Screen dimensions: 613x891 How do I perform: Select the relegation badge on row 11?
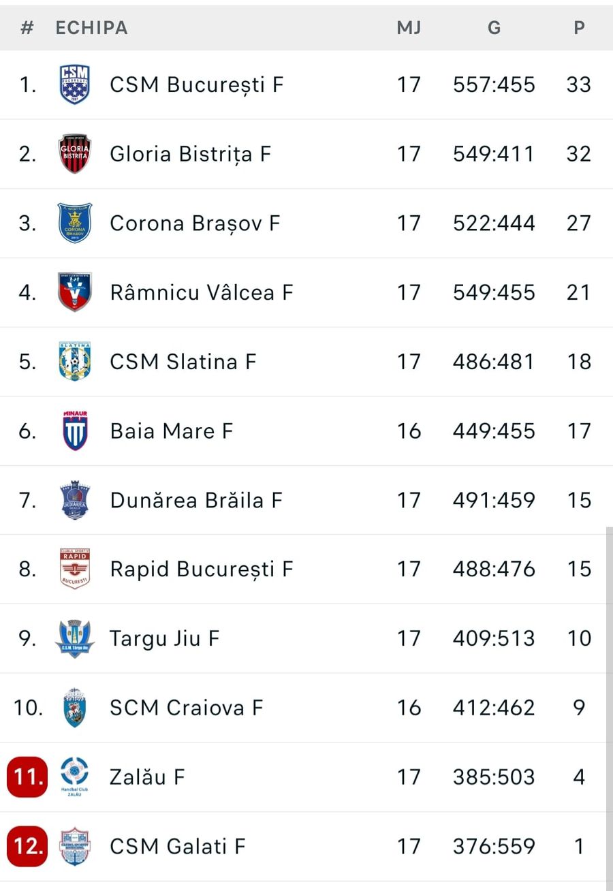point(27,777)
